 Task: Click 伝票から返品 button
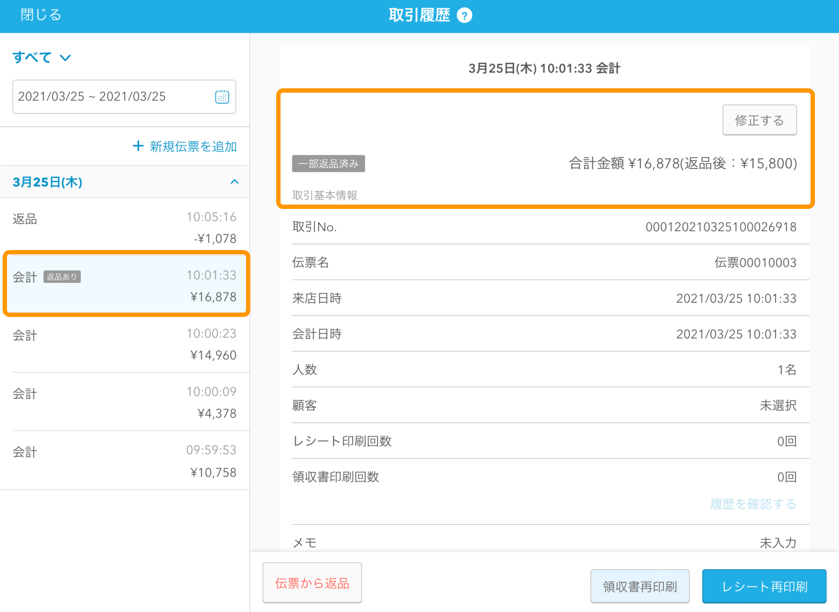click(x=312, y=583)
